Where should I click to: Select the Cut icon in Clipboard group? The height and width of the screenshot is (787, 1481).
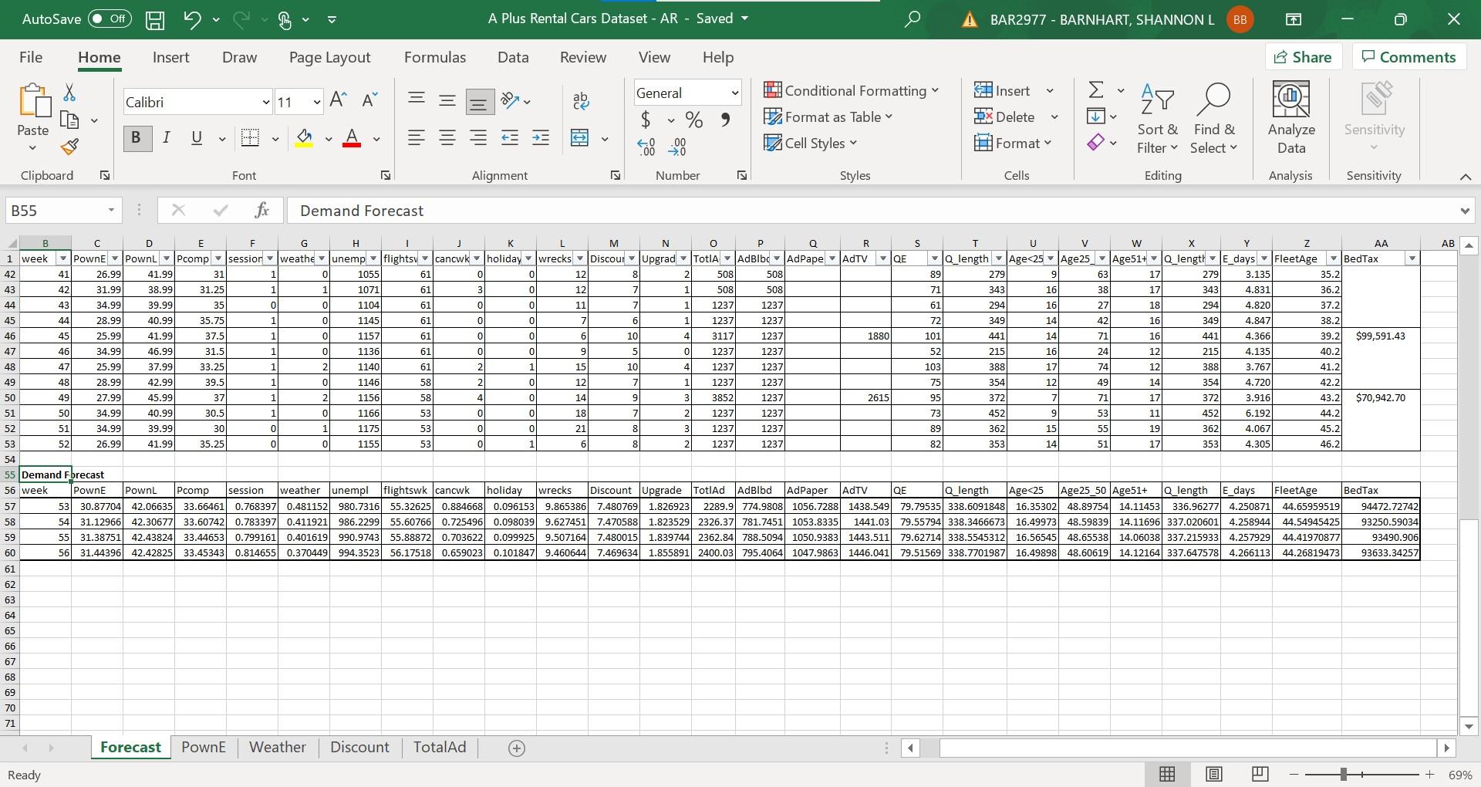point(69,92)
